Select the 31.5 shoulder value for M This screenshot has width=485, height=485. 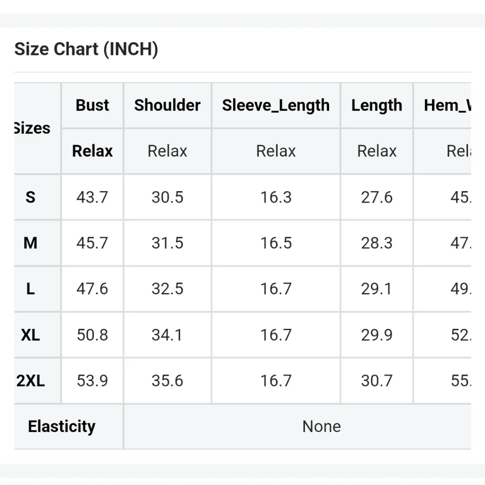tap(167, 243)
